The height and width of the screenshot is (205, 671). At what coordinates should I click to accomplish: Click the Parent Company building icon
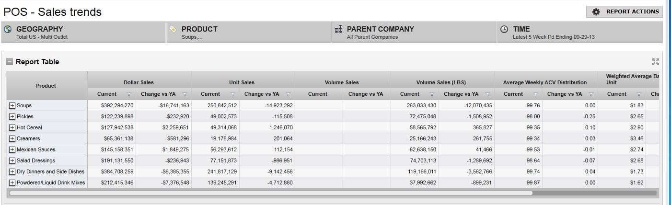point(338,29)
